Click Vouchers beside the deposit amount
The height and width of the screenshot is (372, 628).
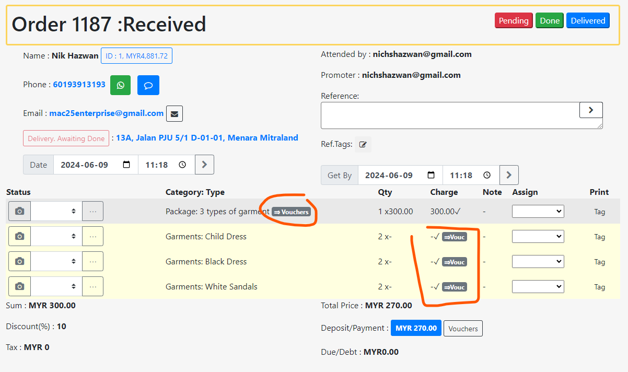click(462, 328)
